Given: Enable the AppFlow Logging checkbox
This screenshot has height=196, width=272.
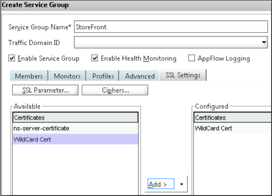Looking at the screenshot, I should pyautogui.click(x=191, y=58).
